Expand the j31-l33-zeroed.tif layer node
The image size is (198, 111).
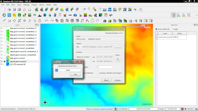pos(2,64)
